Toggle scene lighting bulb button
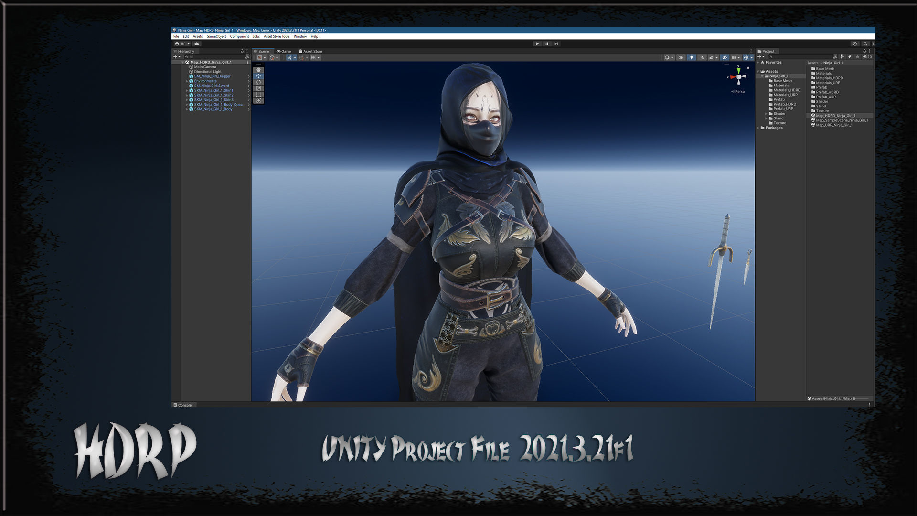This screenshot has height=516, width=917. click(691, 57)
